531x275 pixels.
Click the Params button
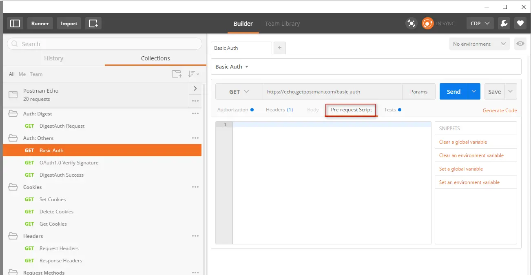pyautogui.click(x=419, y=92)
